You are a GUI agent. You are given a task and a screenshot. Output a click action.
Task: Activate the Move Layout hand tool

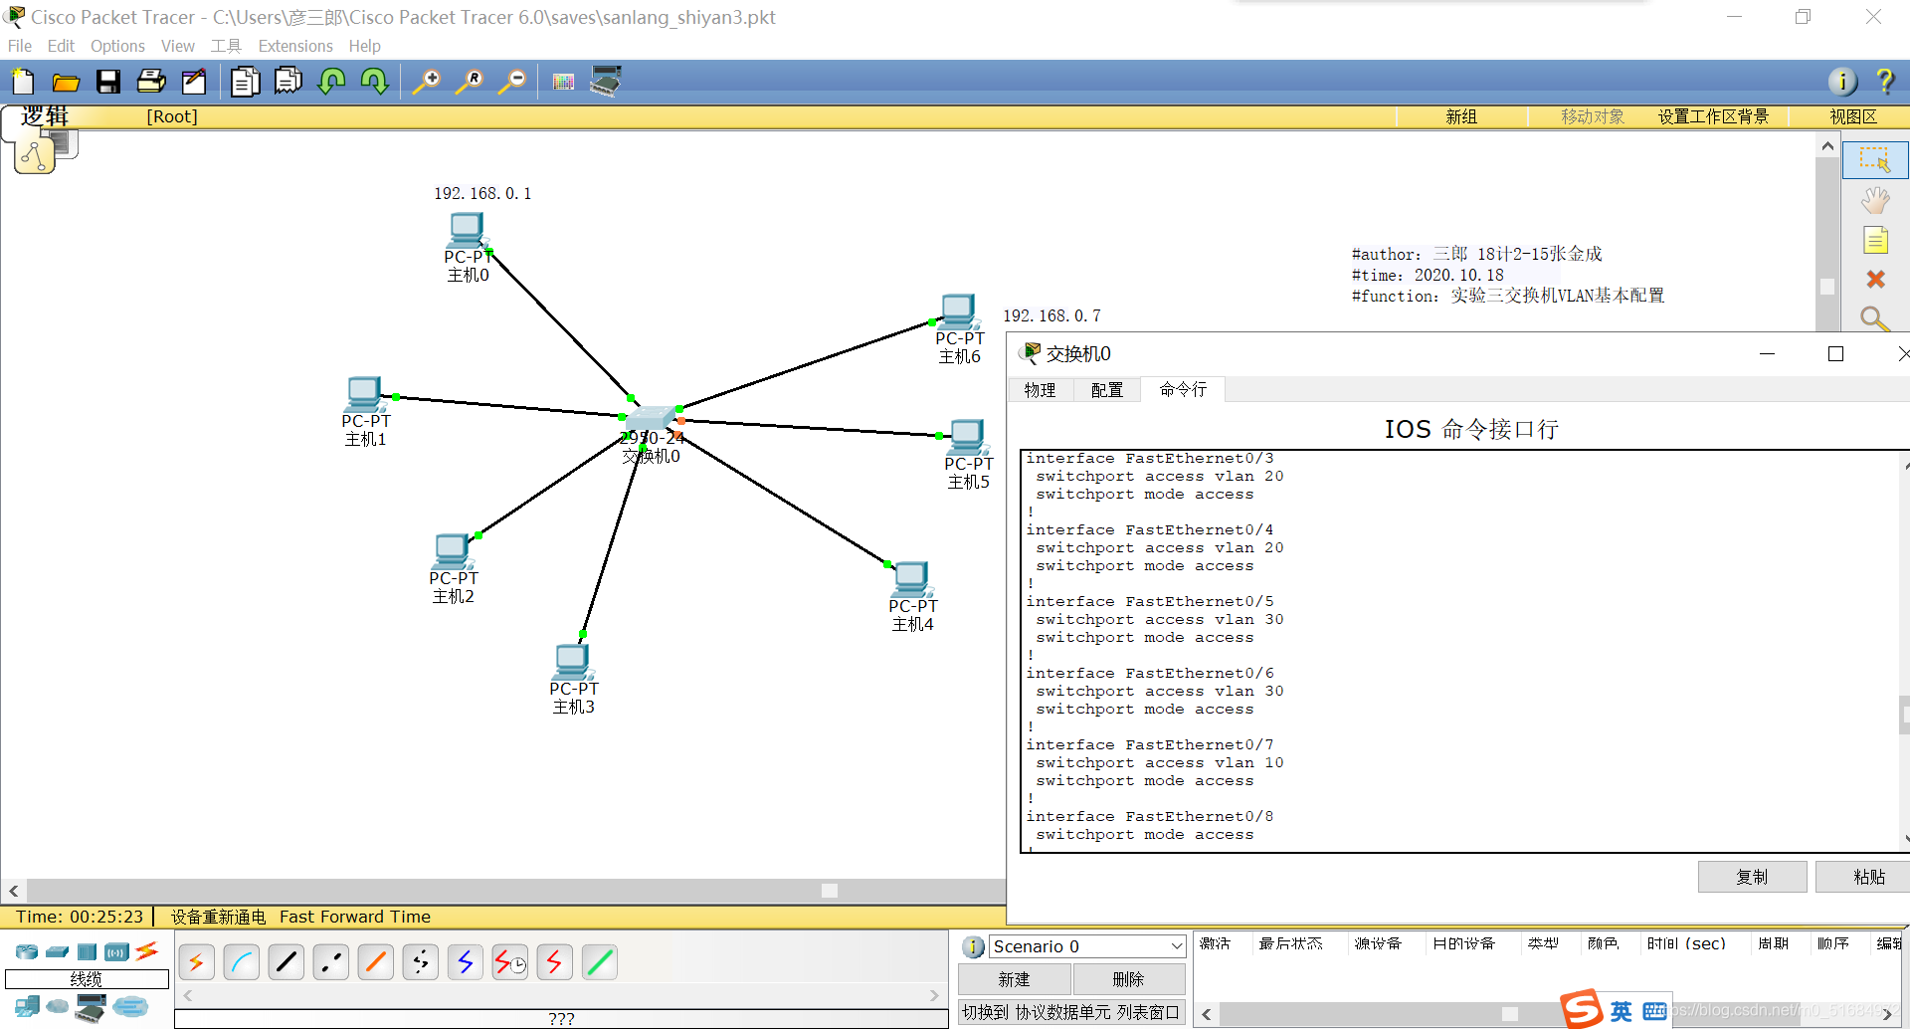pyautogui.click(x=1875, y=200)
